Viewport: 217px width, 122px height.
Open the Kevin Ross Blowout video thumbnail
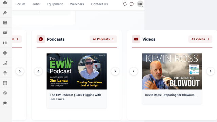[172, 72]
